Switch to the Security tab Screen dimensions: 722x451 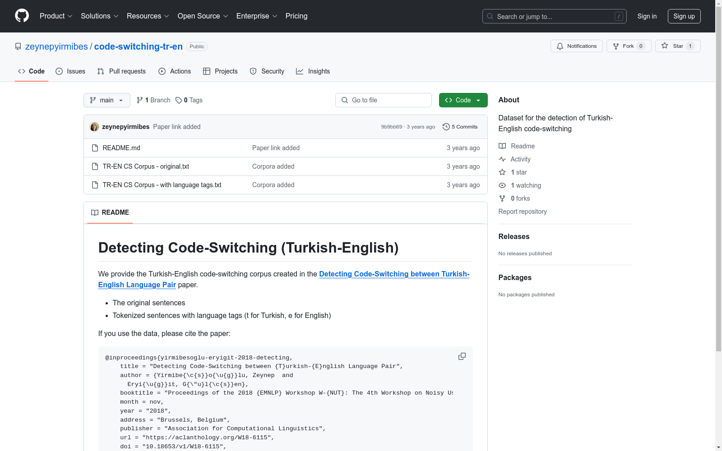point(267,71)
